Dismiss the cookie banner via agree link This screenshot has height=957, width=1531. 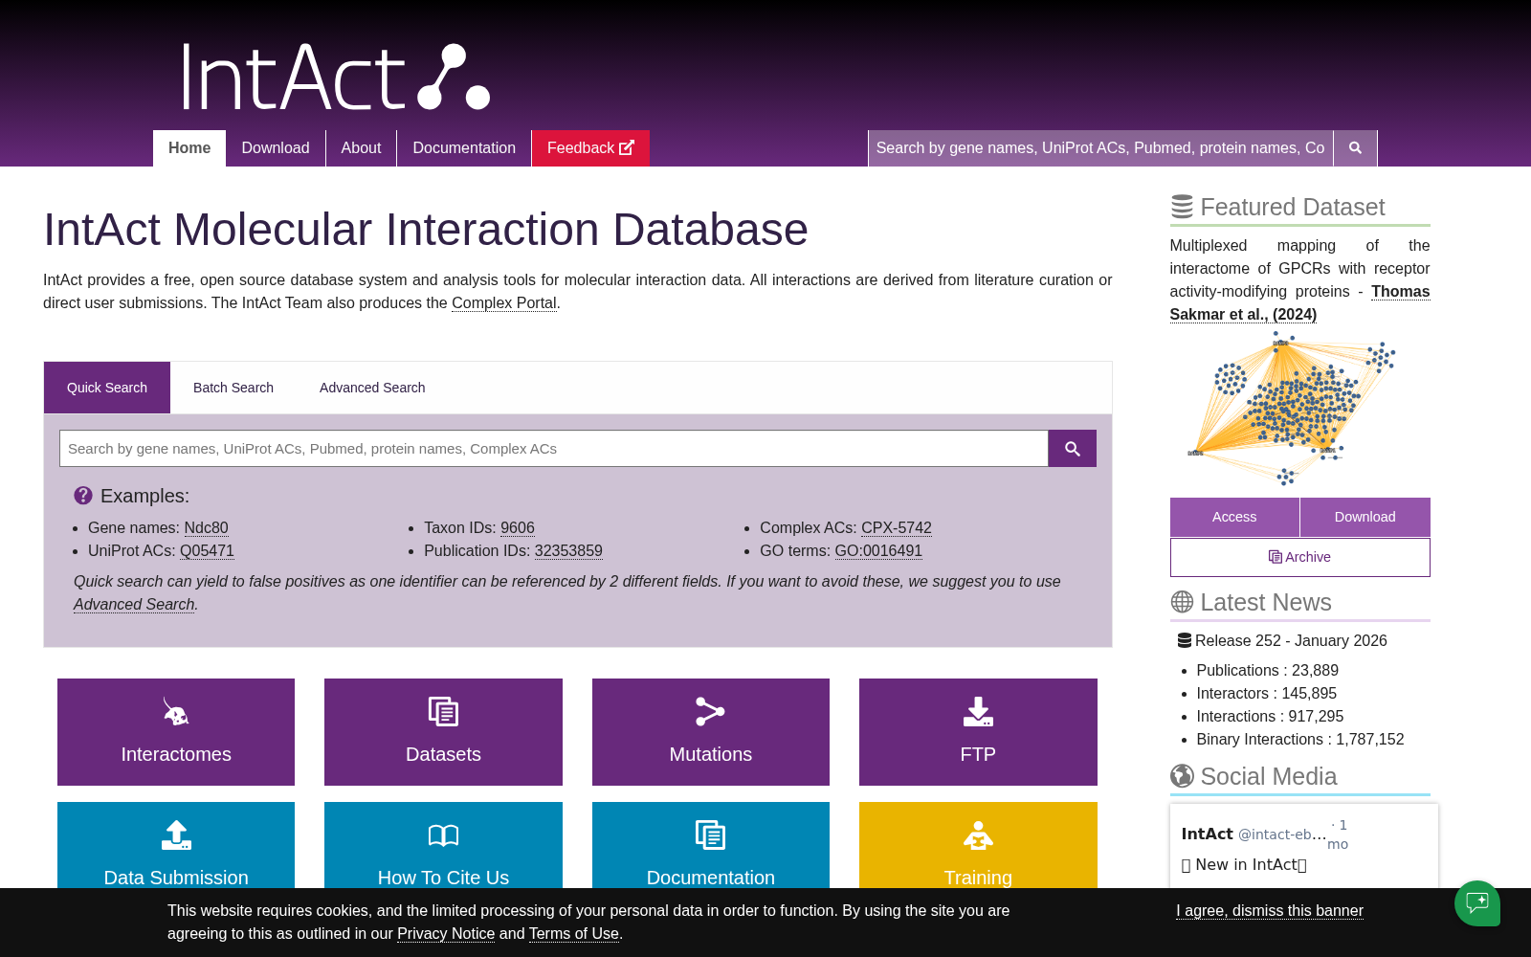(1270, 911)
